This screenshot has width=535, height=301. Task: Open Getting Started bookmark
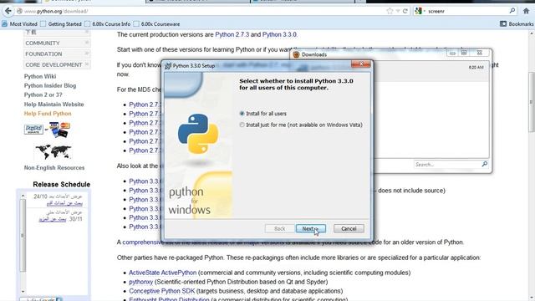[61, 24]
